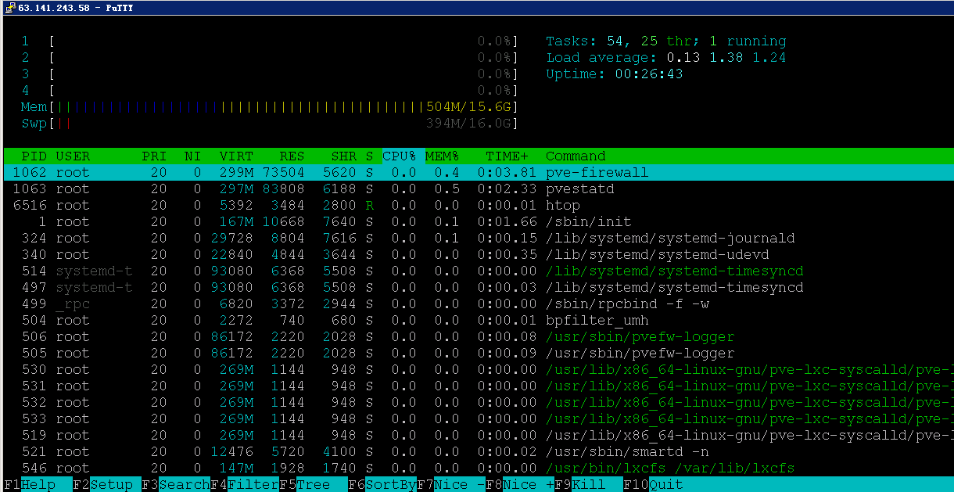Select the lxcfs process row
Screen dimensions: 954x492
(x=477, y=468)
